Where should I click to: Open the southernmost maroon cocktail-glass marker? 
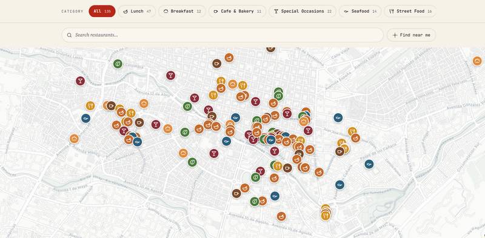[x=261, y=171]
